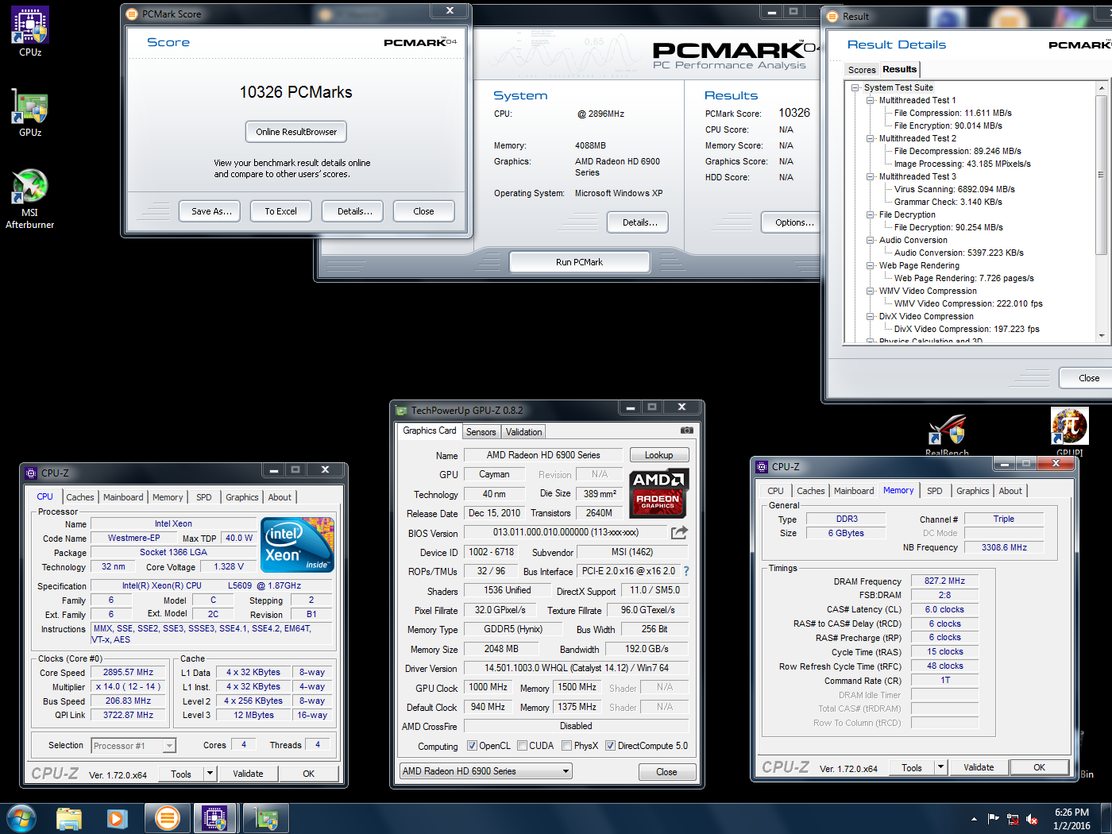
Task: Collapse the Multithreaded Test 2 node
Action: coord(871,139)
